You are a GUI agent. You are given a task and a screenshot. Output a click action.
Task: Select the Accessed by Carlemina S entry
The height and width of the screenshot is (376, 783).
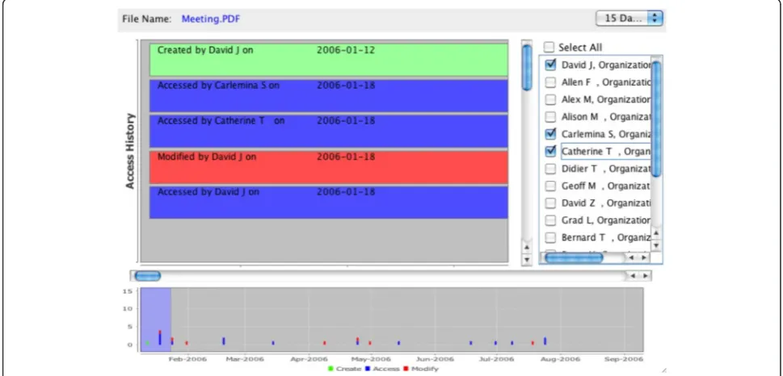click(x=329, y=96)
